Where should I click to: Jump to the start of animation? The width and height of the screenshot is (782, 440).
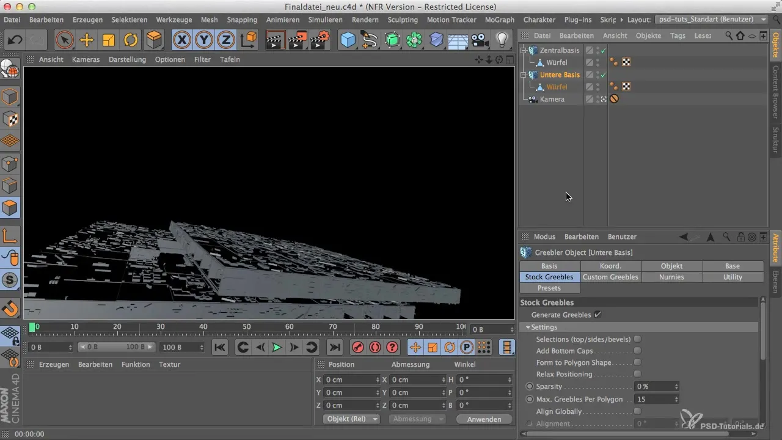pyautogui.click(x=219, y=347)
